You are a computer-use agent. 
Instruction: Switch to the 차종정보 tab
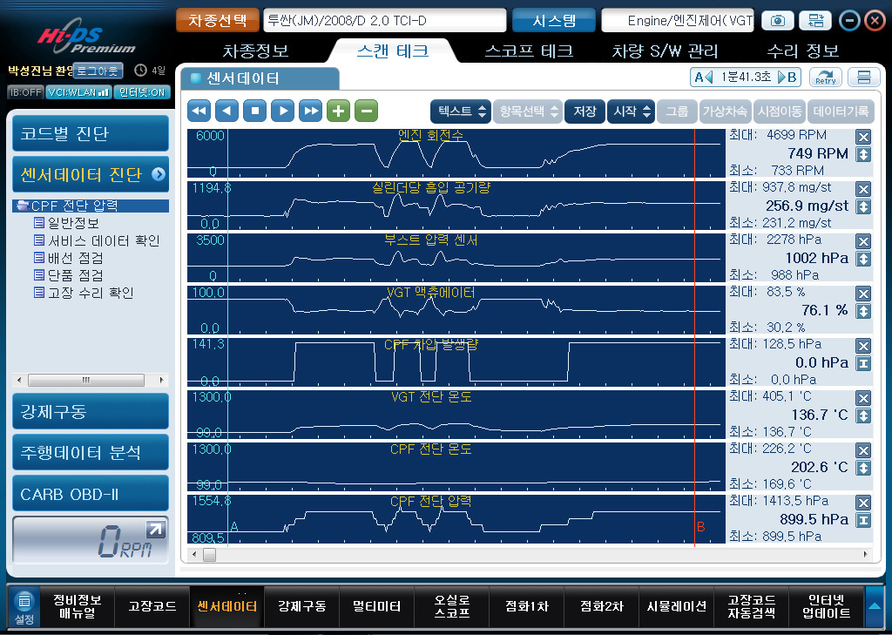point(255,51)
